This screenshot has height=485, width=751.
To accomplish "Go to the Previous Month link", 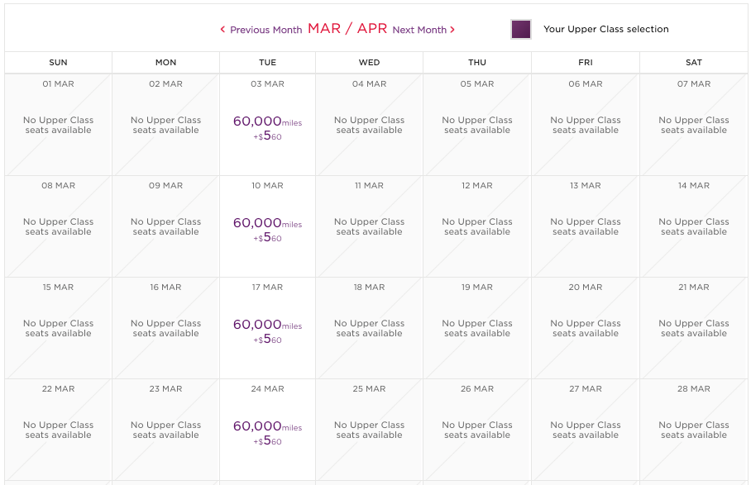I will (265, 30).
